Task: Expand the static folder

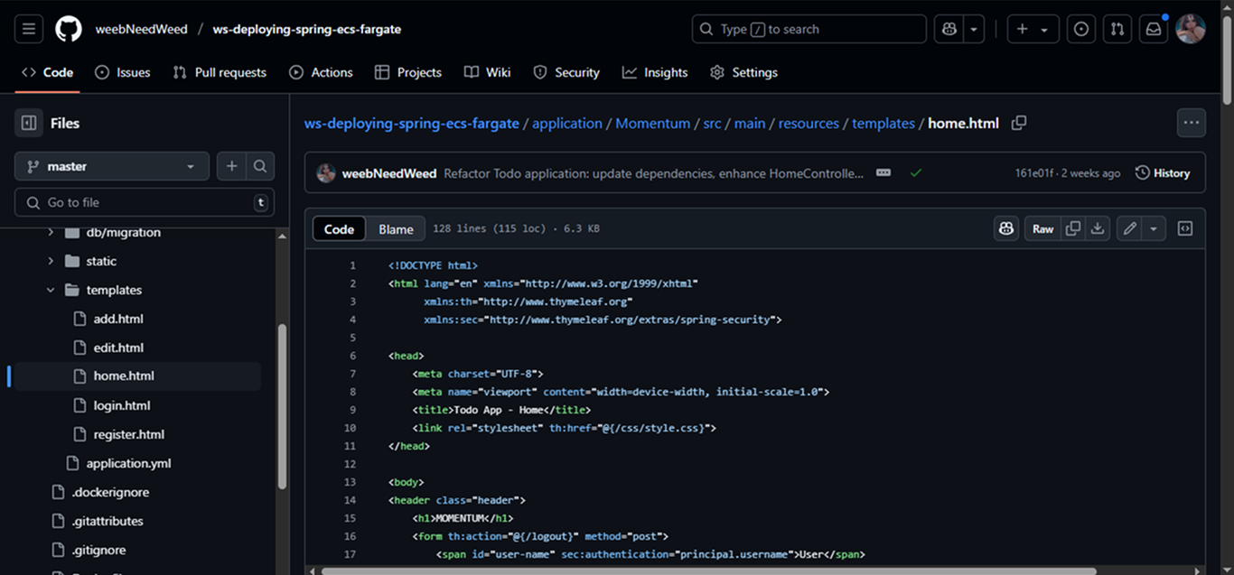Action: click(51, 261)
